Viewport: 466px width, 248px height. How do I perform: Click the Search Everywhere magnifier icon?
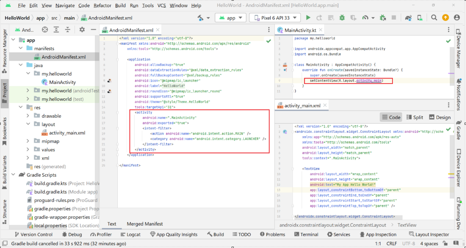tap(434, 18)
